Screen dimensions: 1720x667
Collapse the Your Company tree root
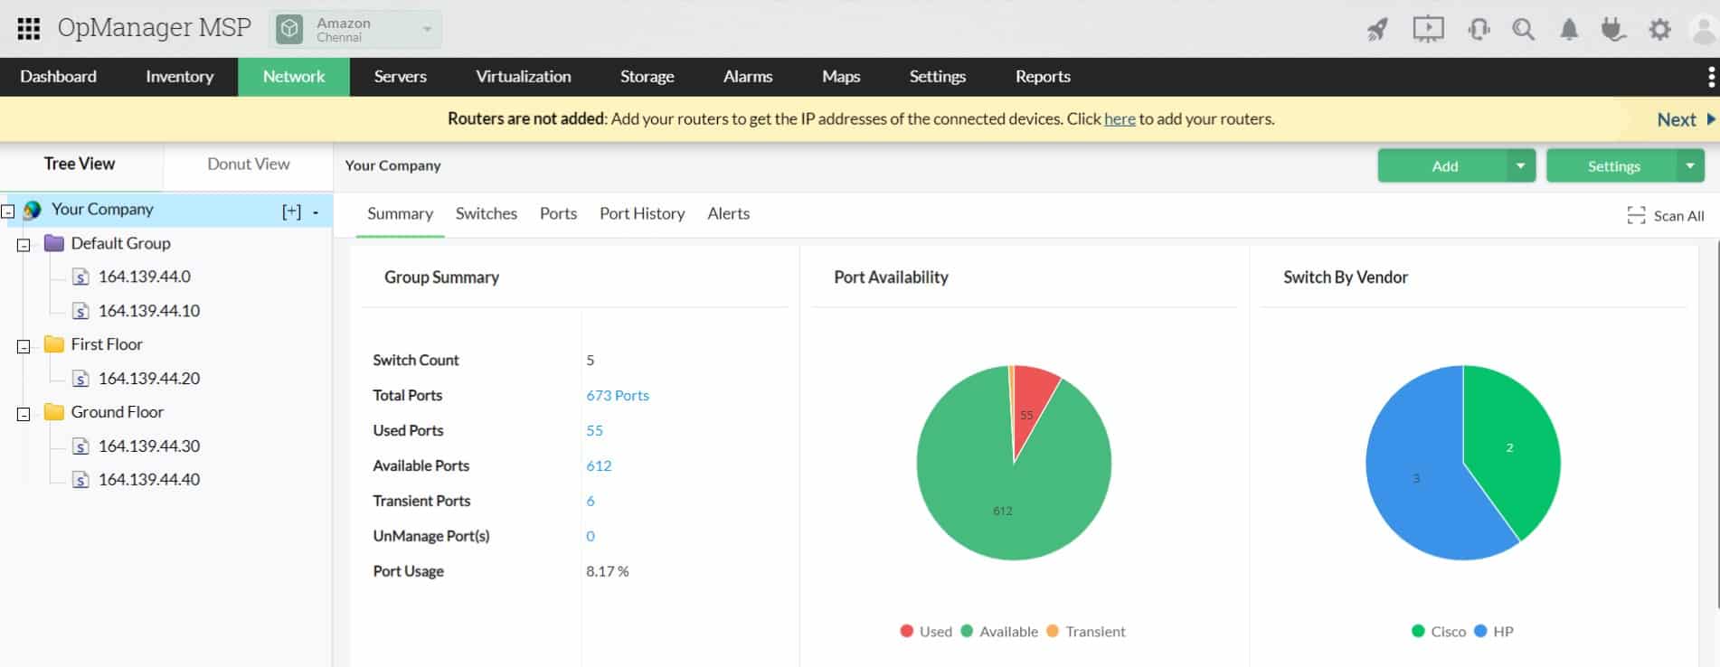pos(8,211)
